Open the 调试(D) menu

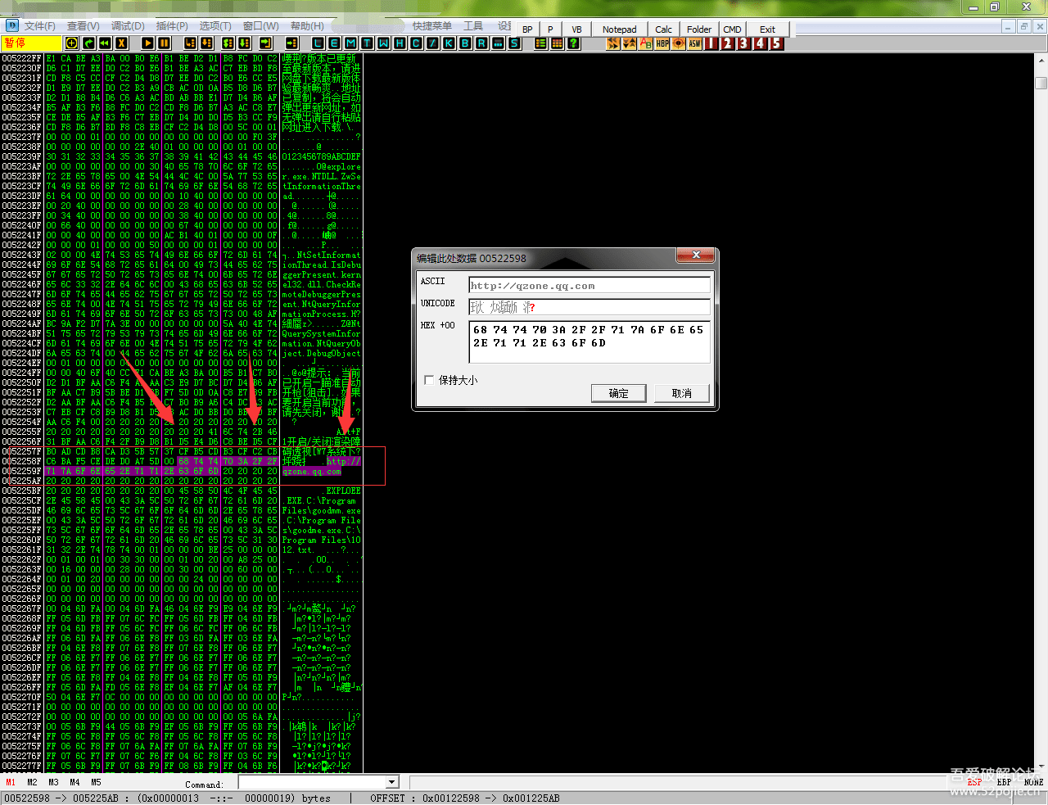tap(128, 26)
